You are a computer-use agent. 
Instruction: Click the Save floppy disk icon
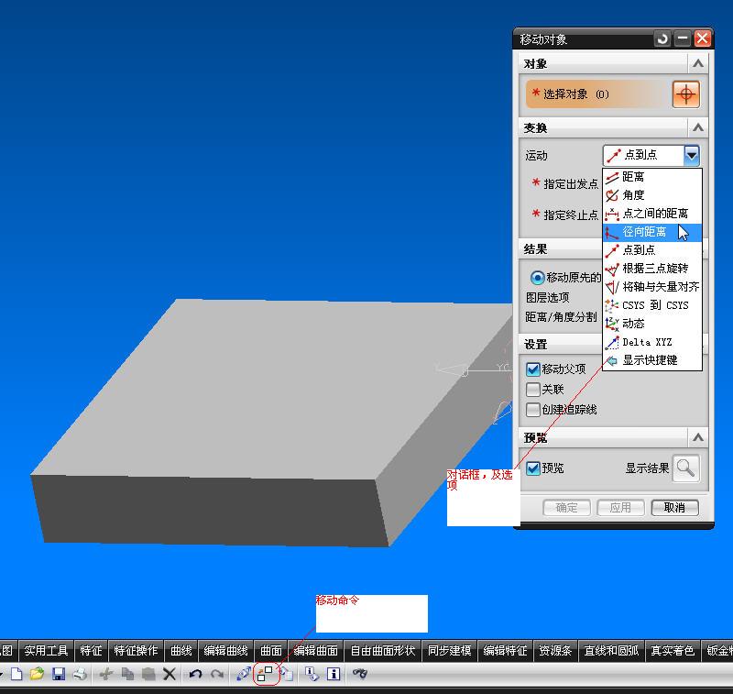click(x=59, y=674)
